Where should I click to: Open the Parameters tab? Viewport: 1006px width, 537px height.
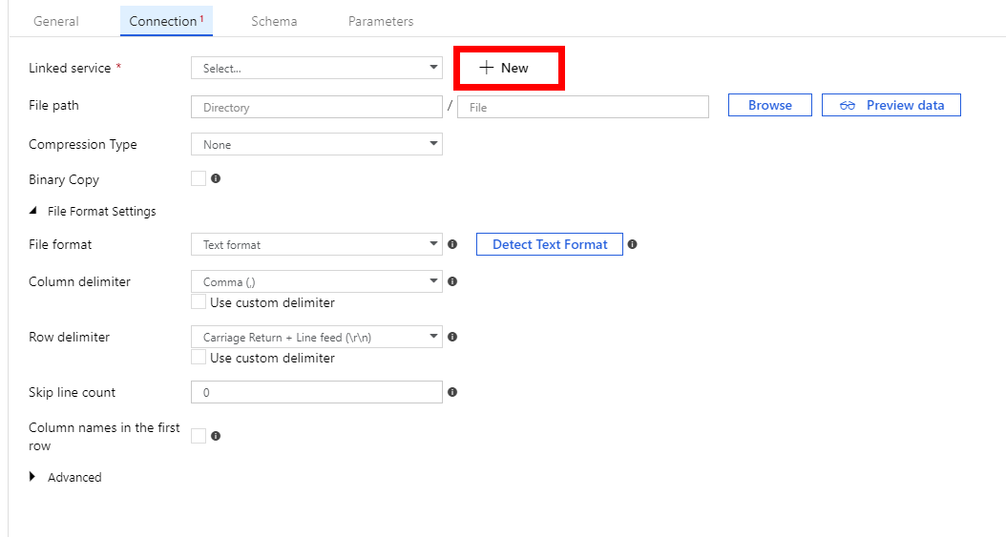click(x=381, y=21)
